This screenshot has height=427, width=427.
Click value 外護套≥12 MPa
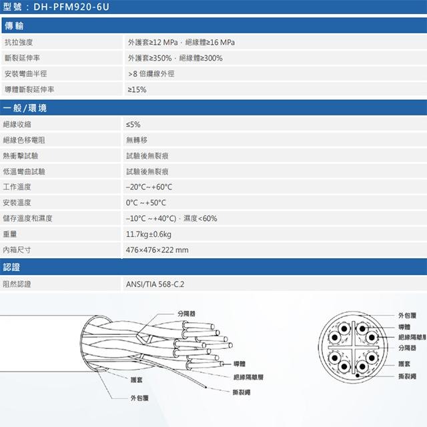coord(153,42)
